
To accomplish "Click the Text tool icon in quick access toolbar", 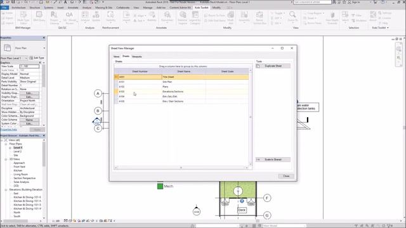I will pos(65,2).
